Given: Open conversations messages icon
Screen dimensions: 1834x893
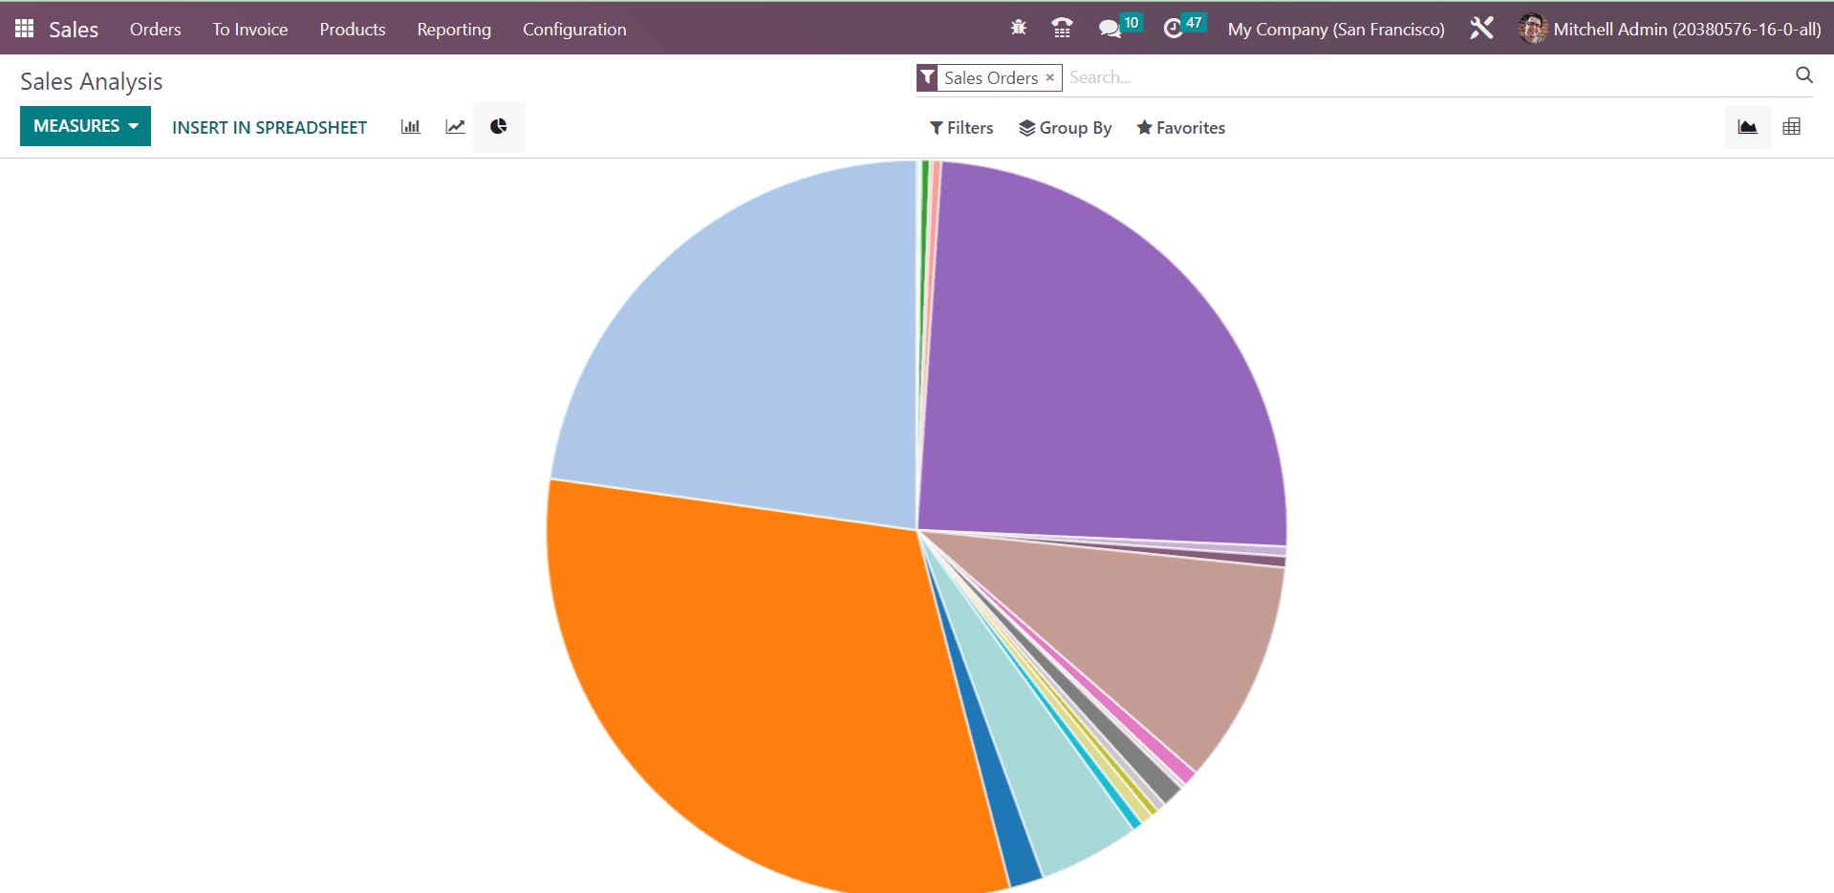Looking at the screenshot, I should pos(1110,29).
